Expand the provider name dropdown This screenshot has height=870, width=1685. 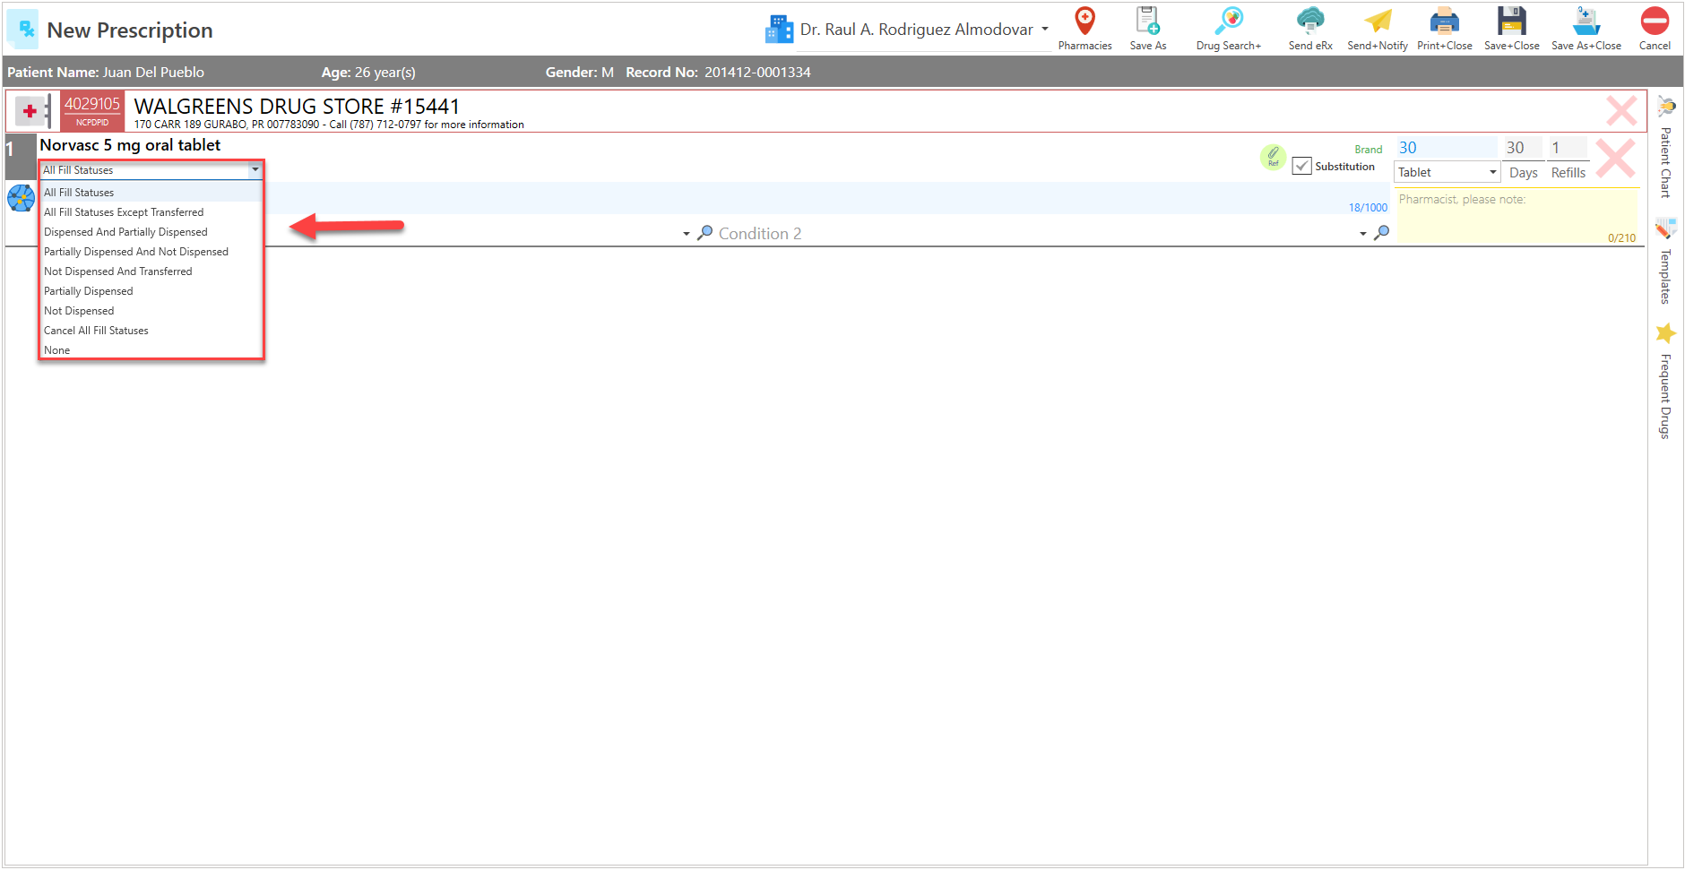[x=1044, y=29]
